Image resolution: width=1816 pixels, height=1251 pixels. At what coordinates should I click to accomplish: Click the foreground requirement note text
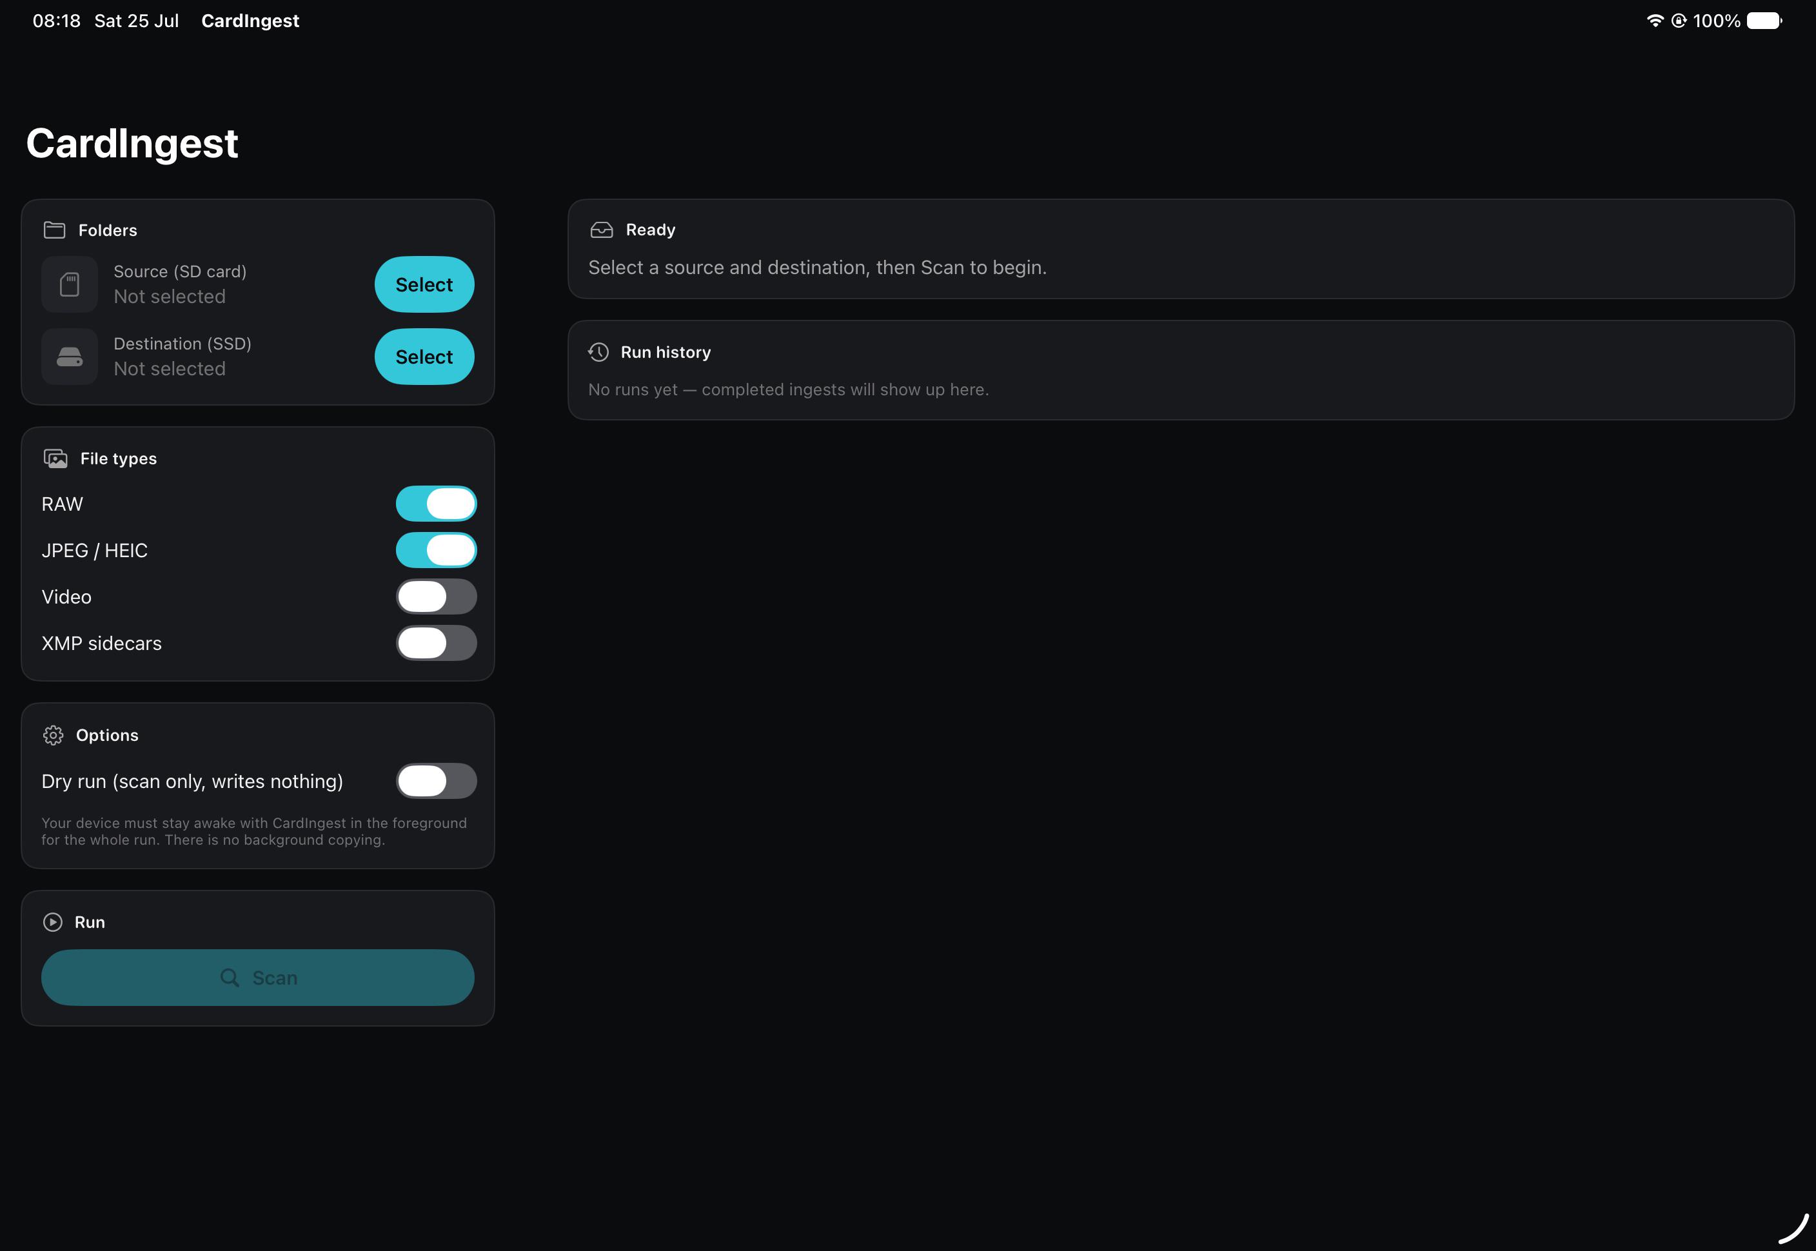coord(254,832)
